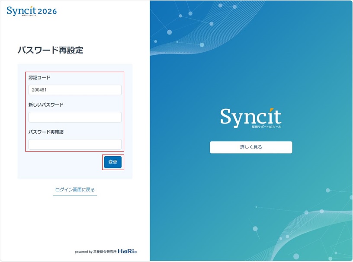This screenshot has width=353, height=262.
Task: Click the 新しいパスワード input field
Action: (74, 117)
